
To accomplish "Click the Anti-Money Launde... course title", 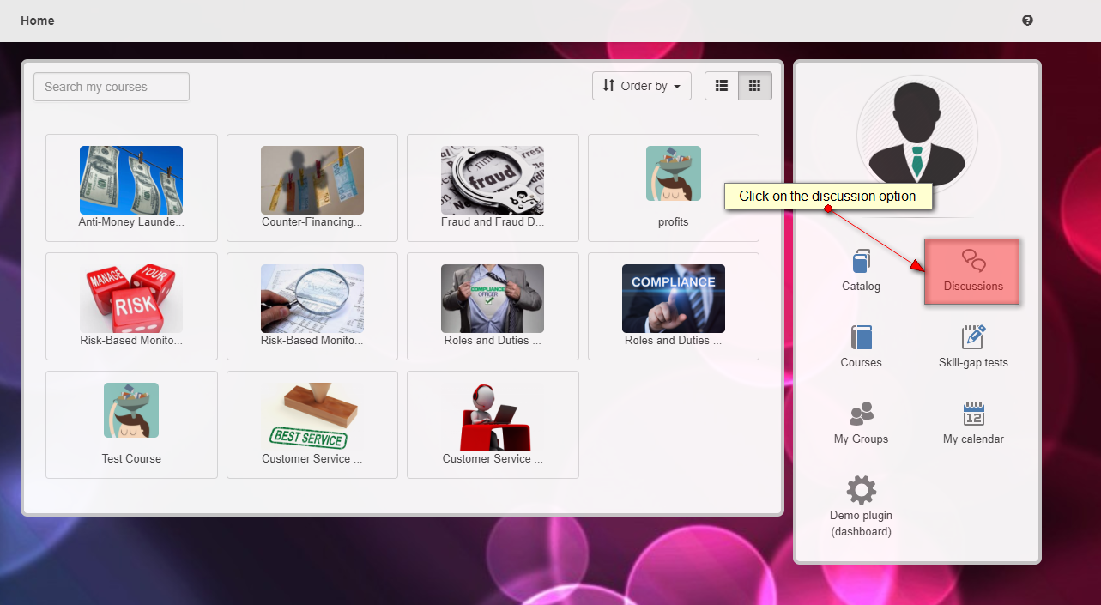I will tap(131, 222).
